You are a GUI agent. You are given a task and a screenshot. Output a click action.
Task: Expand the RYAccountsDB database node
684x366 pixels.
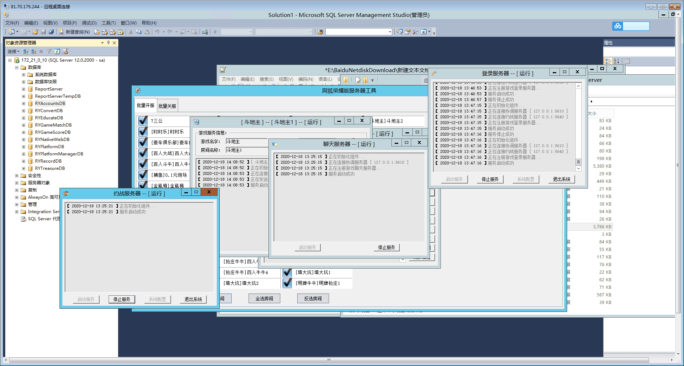(24, 103)
